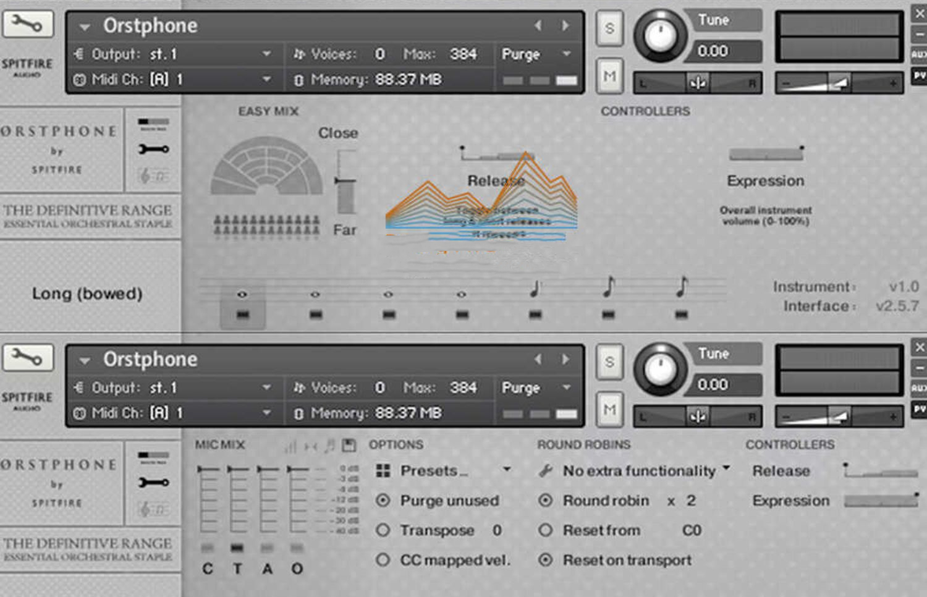927x597 pixels.
Task: Mute the lower Orstphone instrument
Action: [609, 409]
